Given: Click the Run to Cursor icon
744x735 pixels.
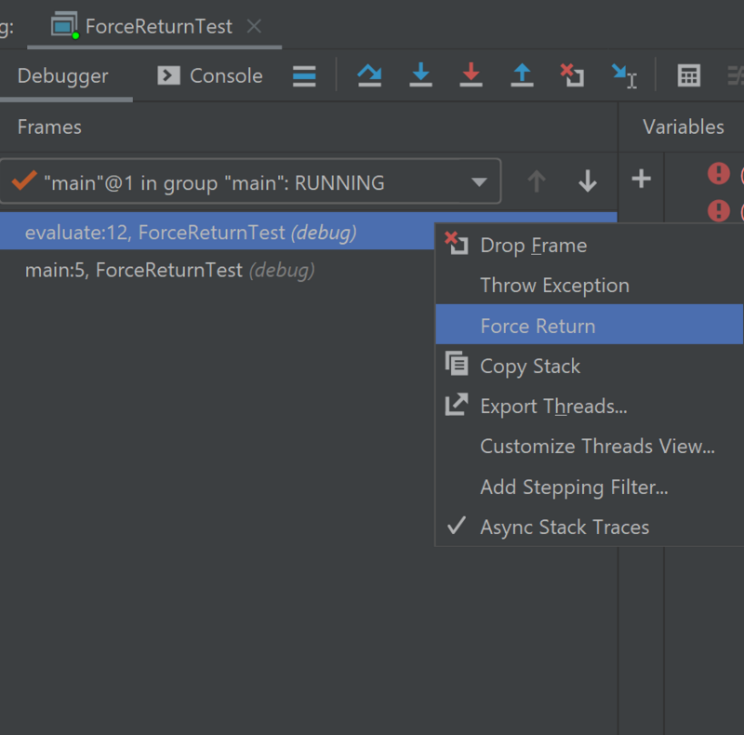Looking at the screenshot, I should point(623,75).
